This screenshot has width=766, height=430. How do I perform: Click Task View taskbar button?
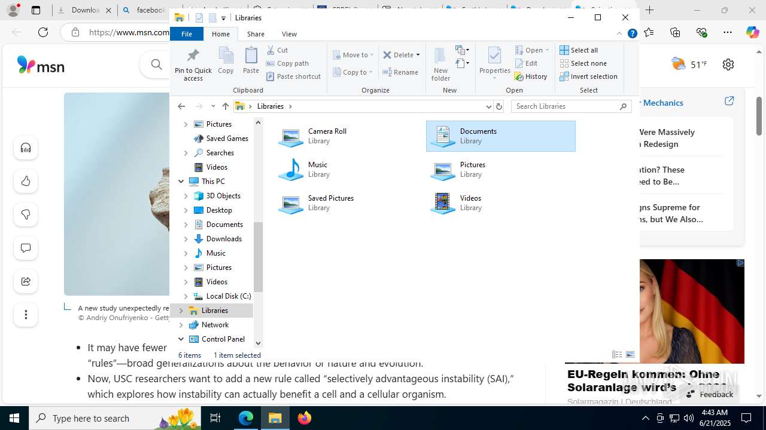[x=215, y=418]
